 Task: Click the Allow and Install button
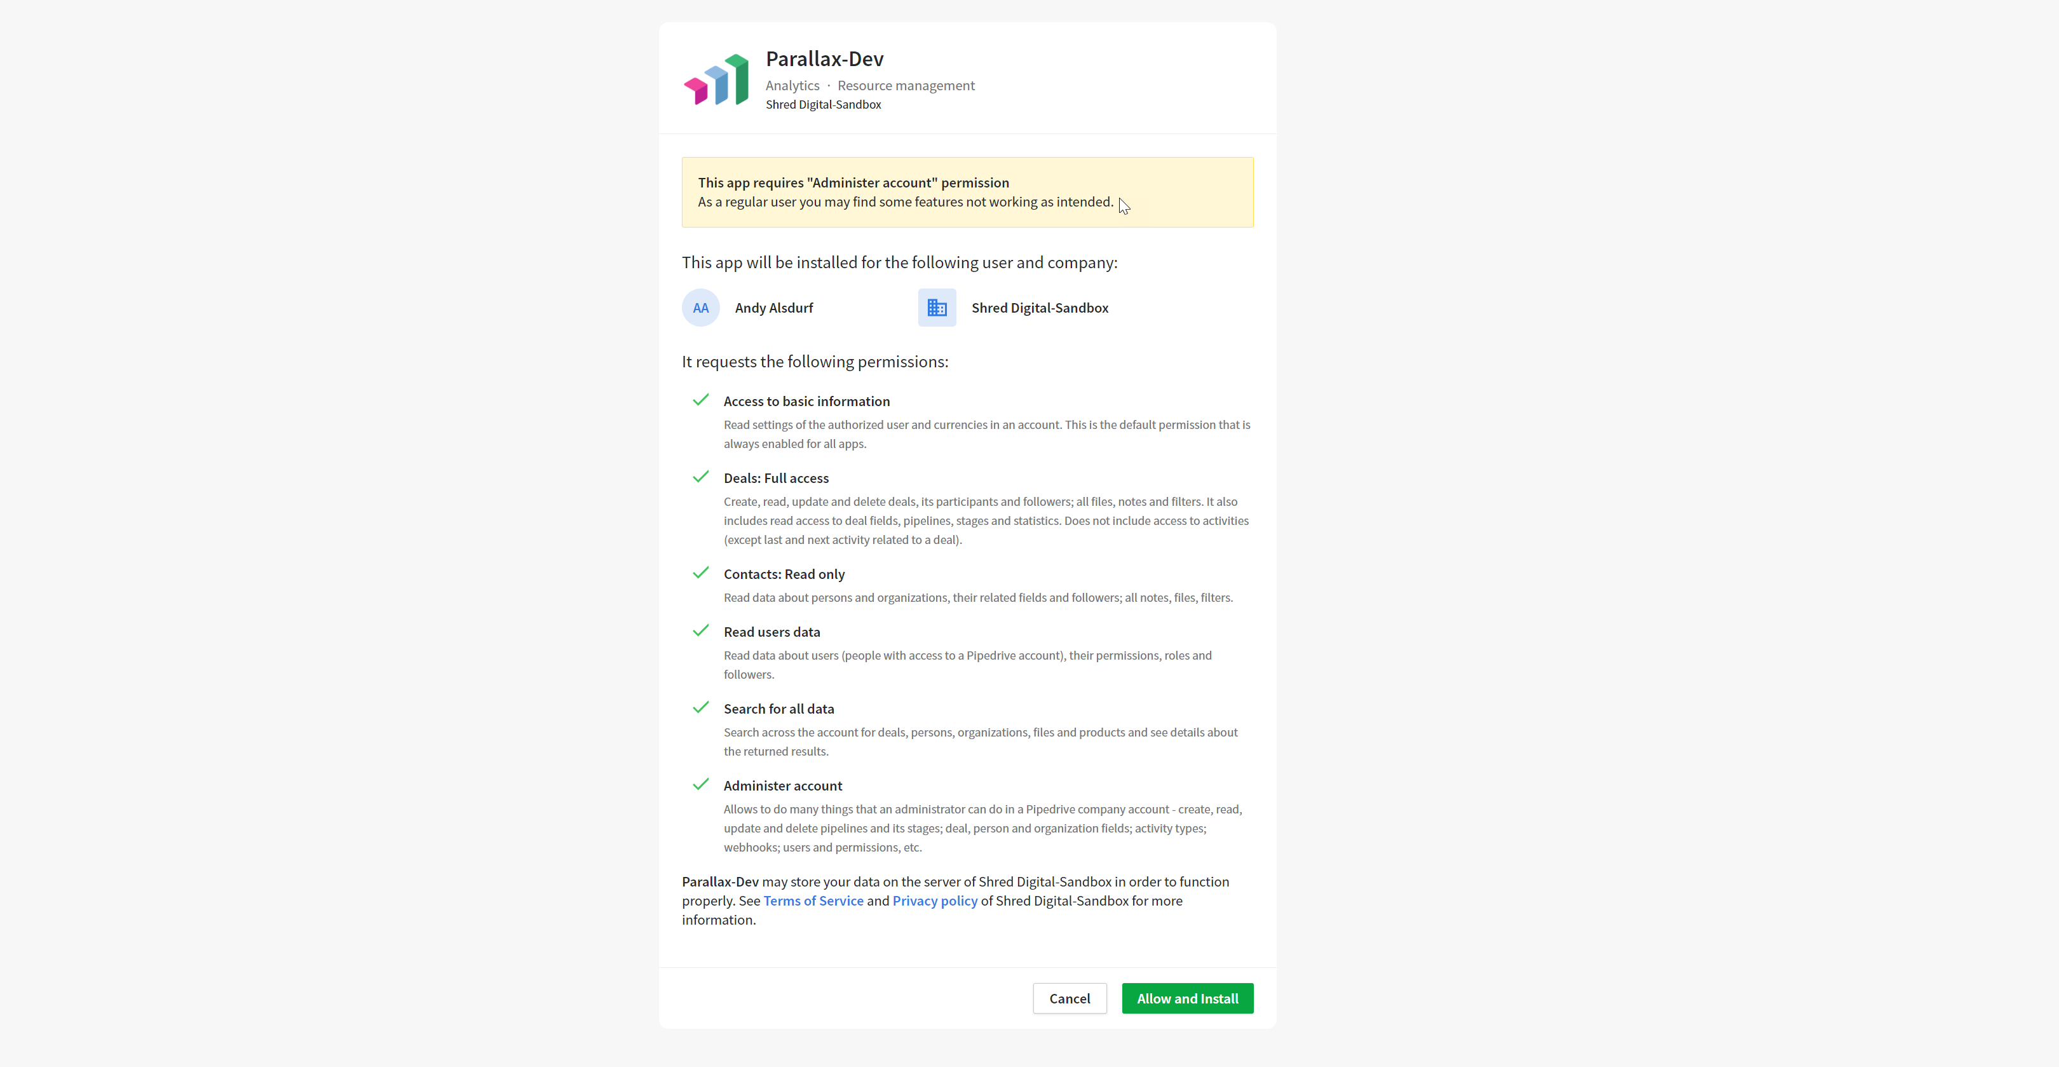click(x=1187, y=998)
